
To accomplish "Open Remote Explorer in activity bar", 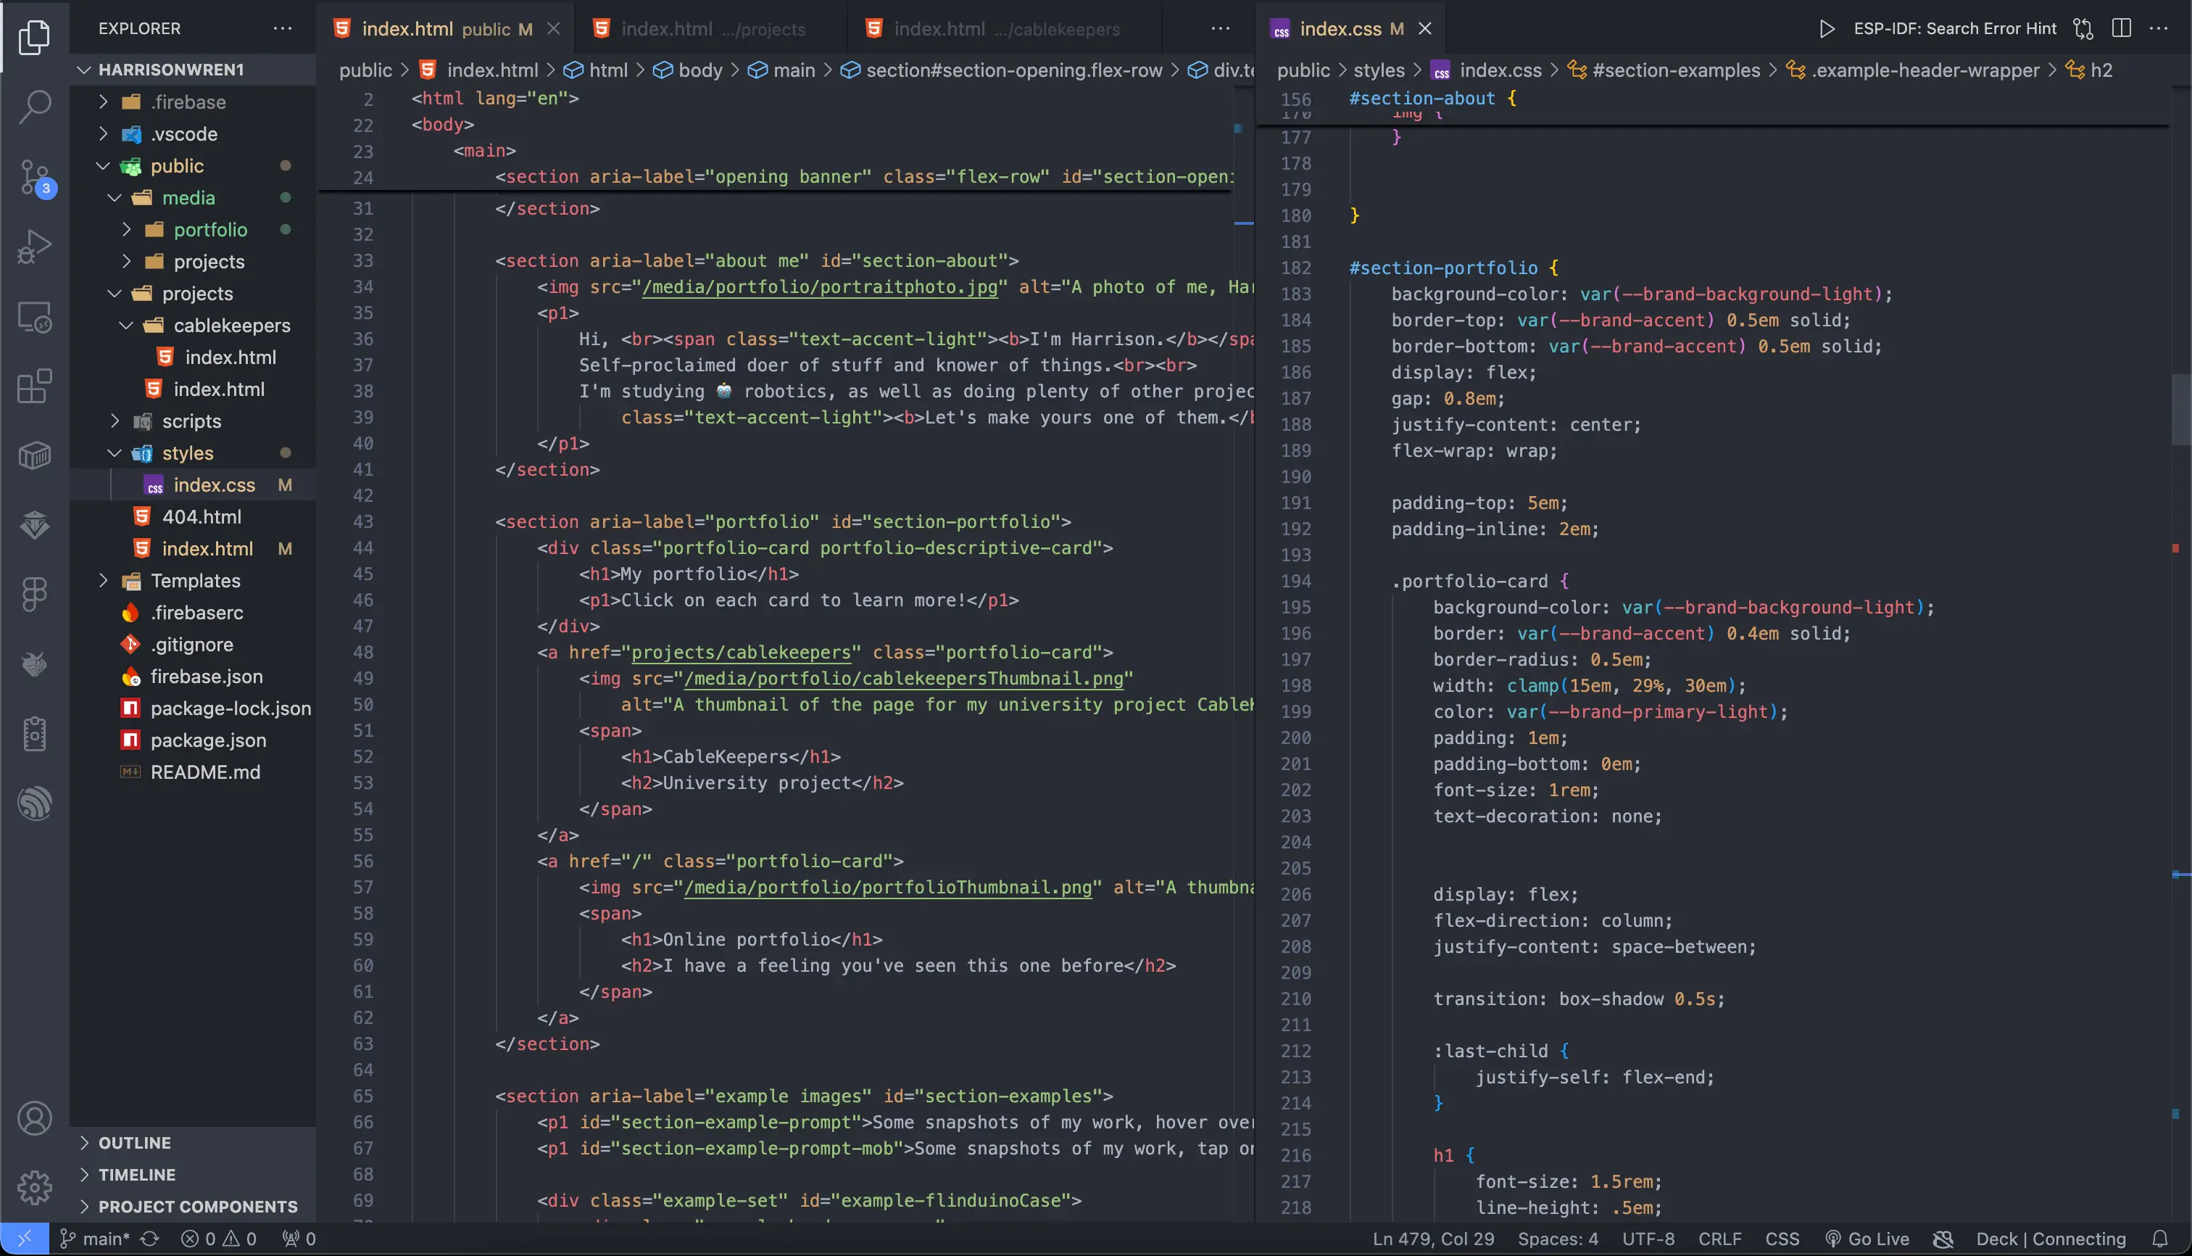I will [35, 317].
